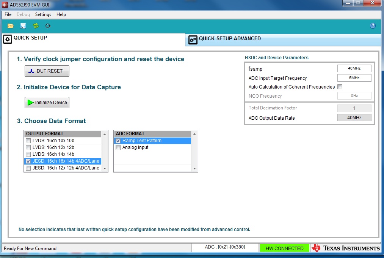Click the Ready For New Command status text
Screen dimensions: 384x258
tap(30, 249)
